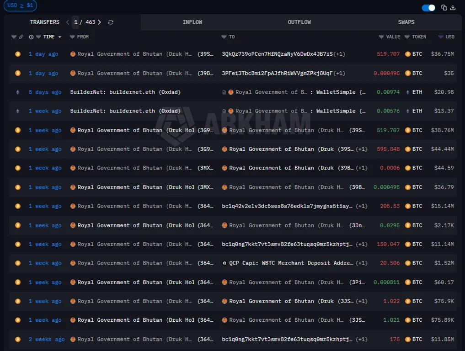Click the BTC token icon in $35 row
This screenshot has width=465, height=351.
point(408,73)
